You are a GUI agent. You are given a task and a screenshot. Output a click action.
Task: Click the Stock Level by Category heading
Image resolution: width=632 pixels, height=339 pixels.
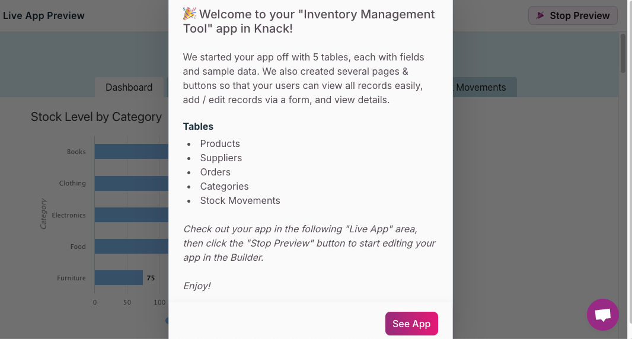96,117
